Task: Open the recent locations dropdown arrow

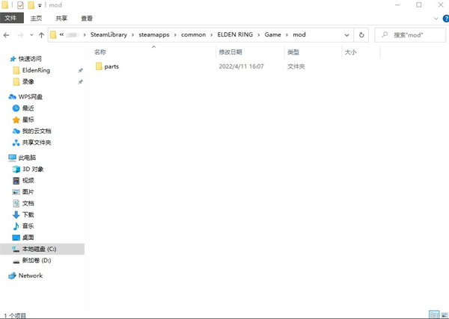Action: point(31,35)
